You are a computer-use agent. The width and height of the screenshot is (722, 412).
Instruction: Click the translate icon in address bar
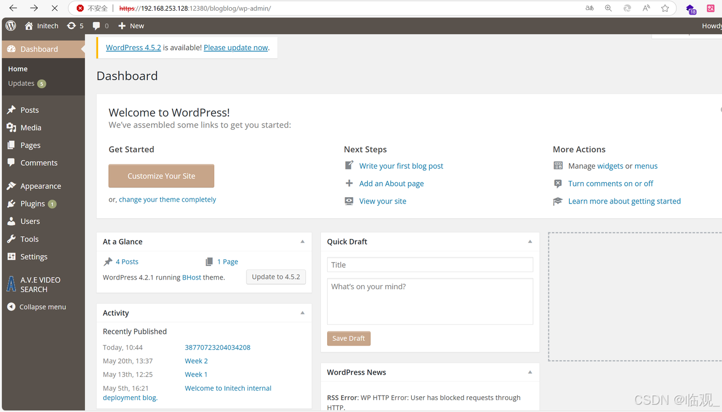589,8
